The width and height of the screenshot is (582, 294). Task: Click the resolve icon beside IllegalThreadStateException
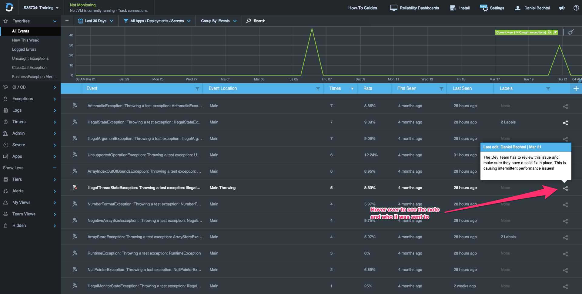[x=75, y=188]
